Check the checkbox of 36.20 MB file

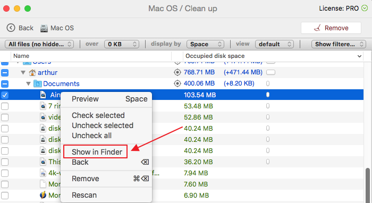(5, 162)
